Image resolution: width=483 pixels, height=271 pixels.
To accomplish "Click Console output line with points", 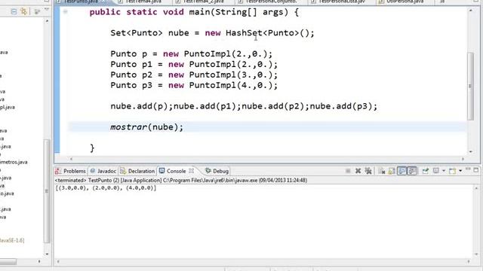I will pos(106,188).
